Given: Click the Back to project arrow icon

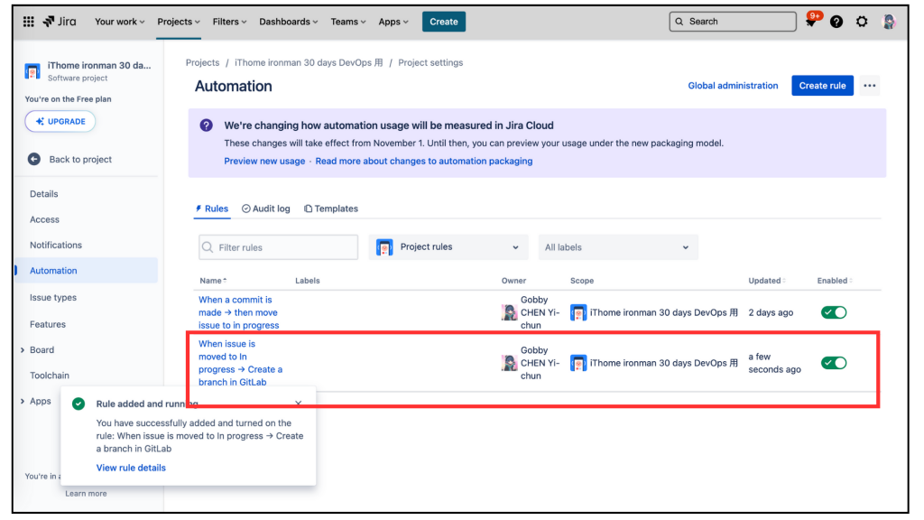Looking at the screenshot, I should tap(34, 159).
